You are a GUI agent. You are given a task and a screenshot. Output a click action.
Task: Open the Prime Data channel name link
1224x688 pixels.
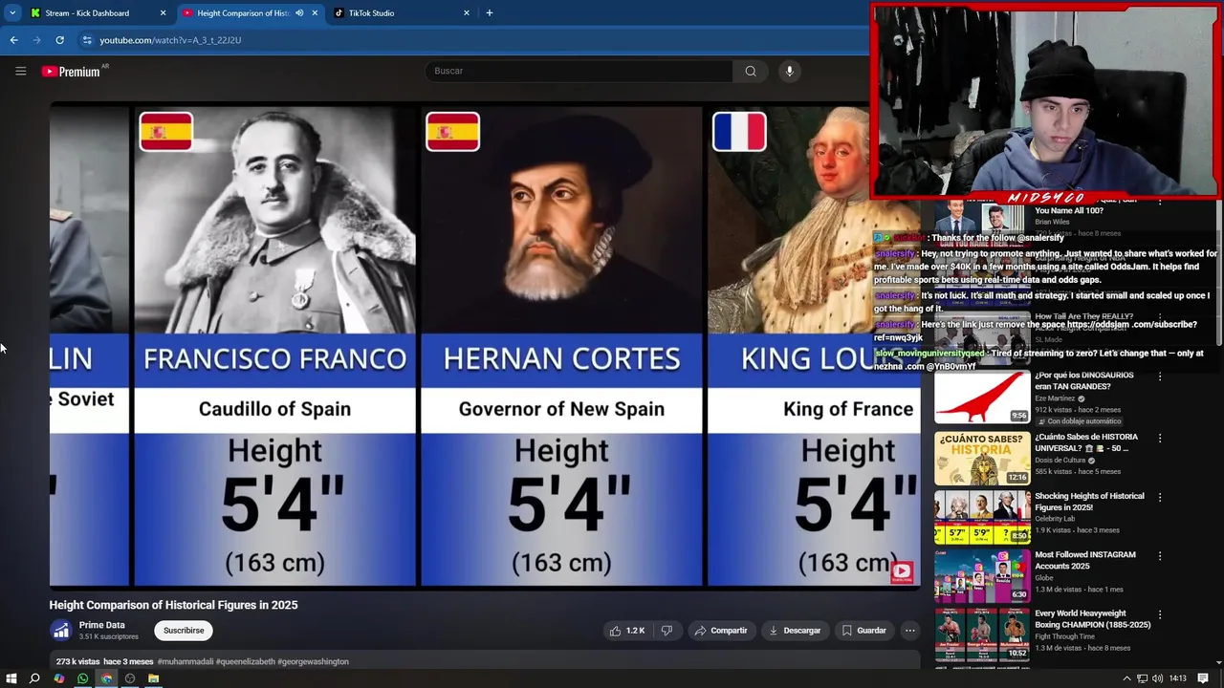point(102,625)
